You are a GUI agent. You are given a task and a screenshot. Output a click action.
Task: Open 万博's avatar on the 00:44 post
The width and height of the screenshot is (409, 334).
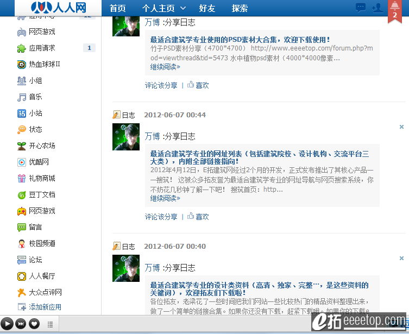126,137
